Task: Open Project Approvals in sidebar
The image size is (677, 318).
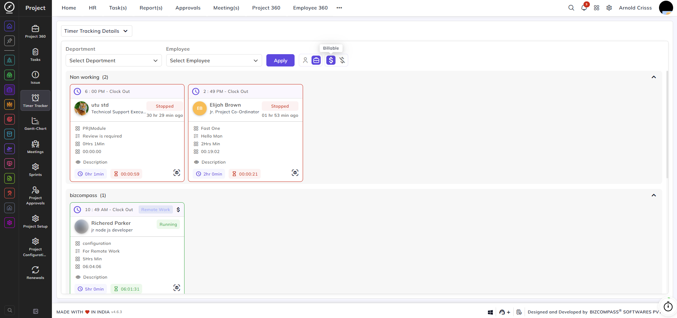Action: [35, 195]
